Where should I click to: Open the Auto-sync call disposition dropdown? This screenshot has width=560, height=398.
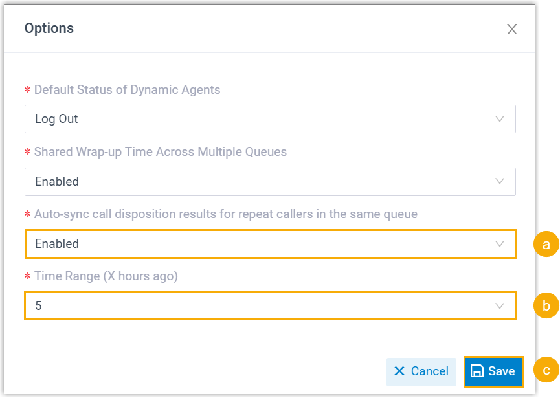[x=270, y=244]
